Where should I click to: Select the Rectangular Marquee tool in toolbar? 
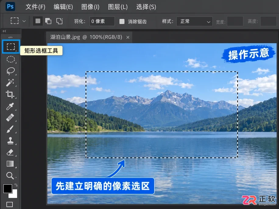(11, 47)
